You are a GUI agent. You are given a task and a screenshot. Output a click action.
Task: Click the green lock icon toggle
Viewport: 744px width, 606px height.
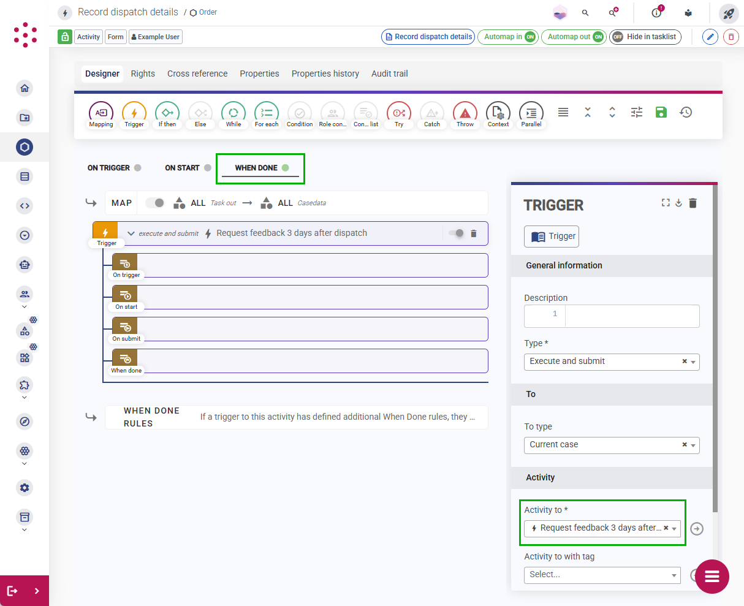click(65, 37)
